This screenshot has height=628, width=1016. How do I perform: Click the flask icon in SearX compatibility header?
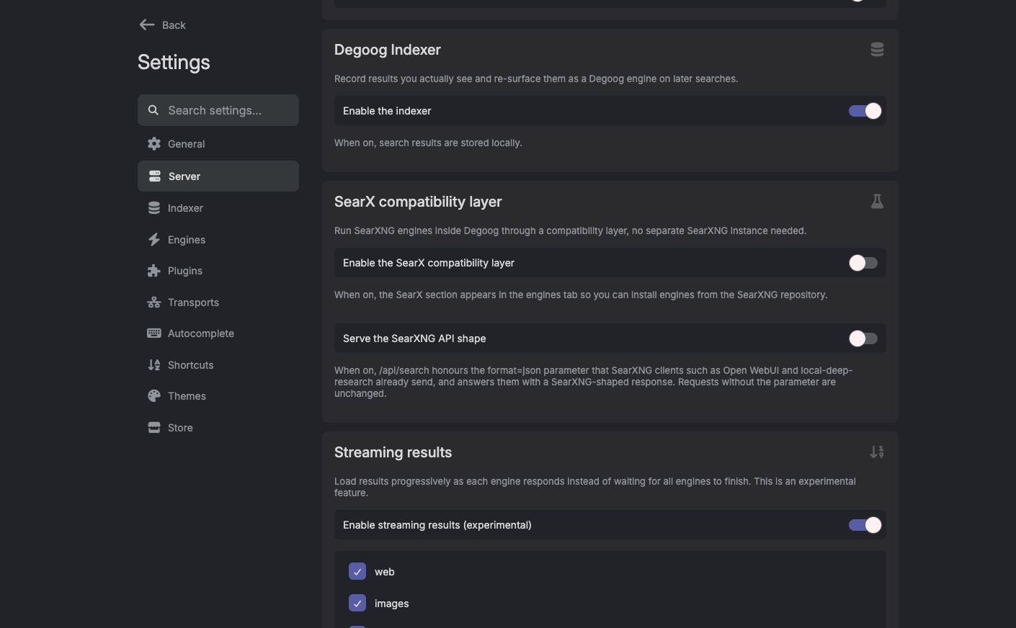[x=877, y=202]
